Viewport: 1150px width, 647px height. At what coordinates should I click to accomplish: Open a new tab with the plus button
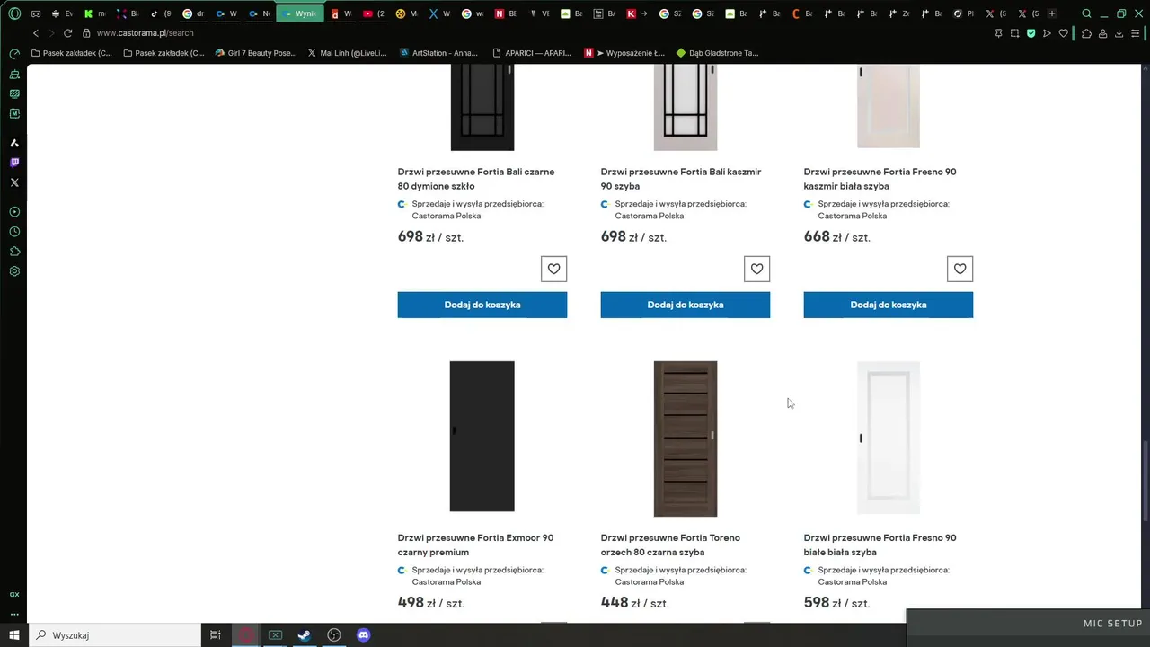[x=1052, y=13]
